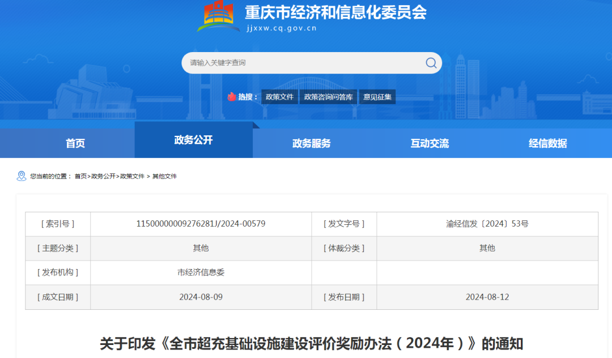Click the flame icon next to 热搜

tap(232, 96)
